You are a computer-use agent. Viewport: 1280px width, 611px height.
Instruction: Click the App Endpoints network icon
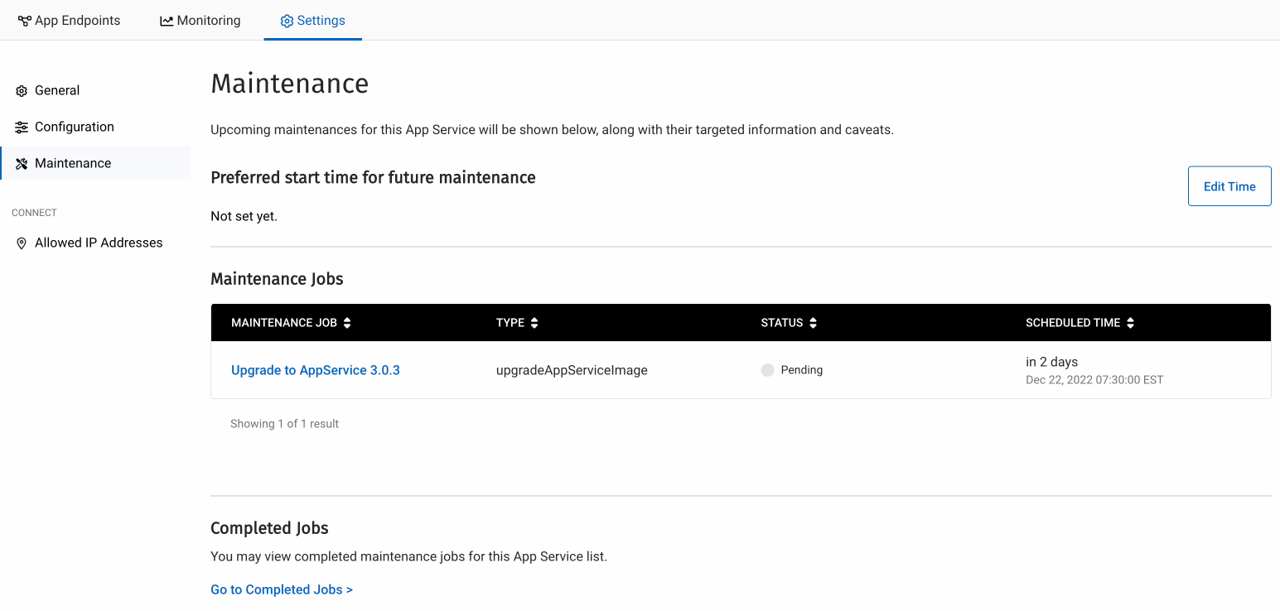tap(25, 21)
